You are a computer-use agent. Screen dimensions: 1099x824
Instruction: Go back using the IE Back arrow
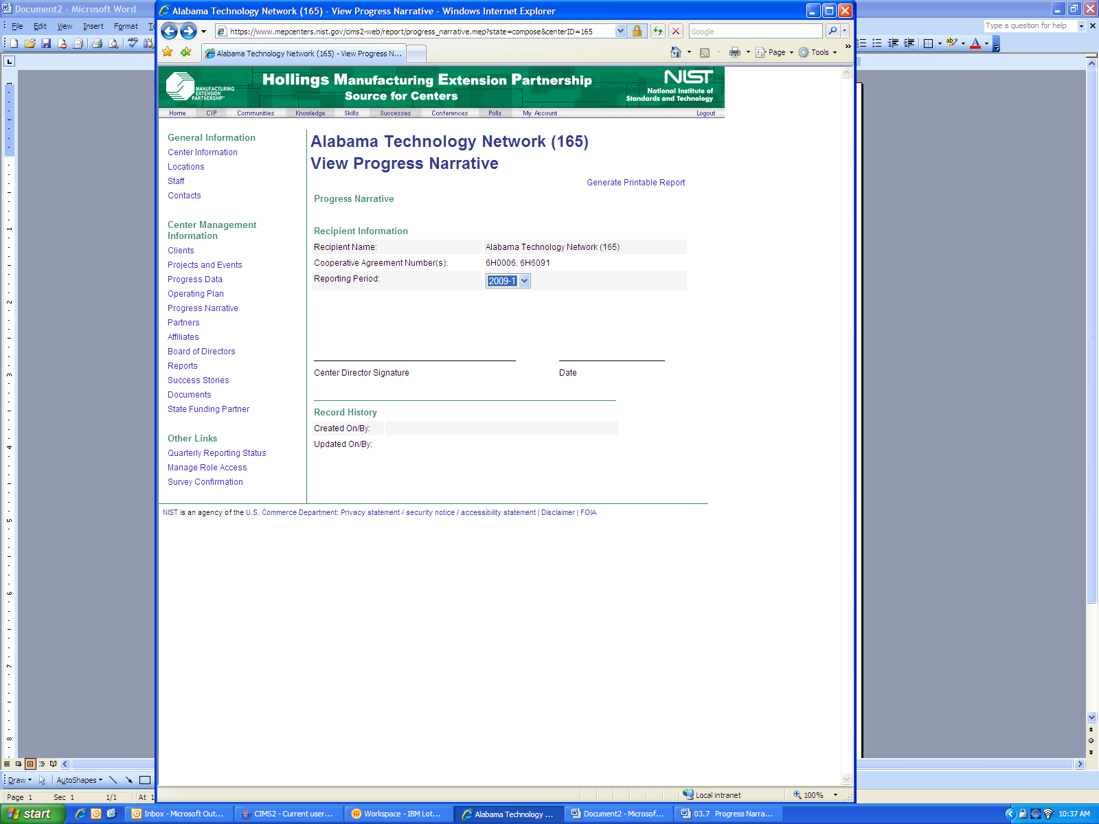tap(170, 31)
